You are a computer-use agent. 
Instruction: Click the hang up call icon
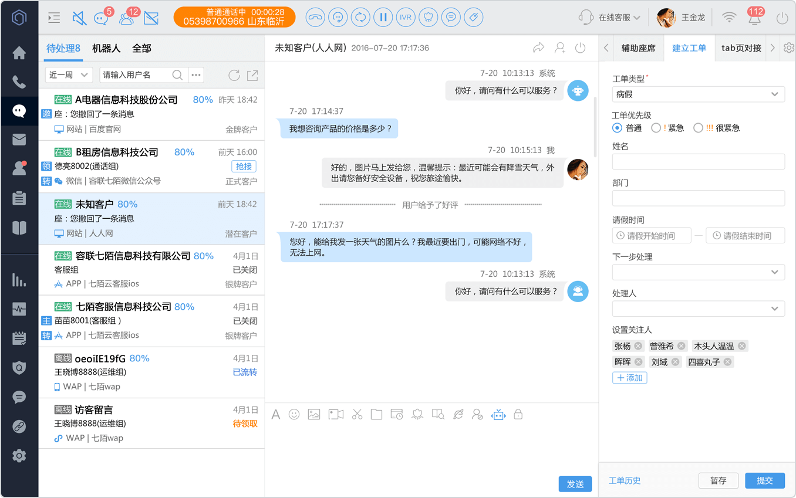coord(316,18)
